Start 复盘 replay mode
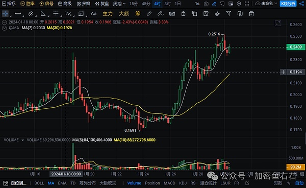Image resolution: width=306 pixels, height=188 pixels. tap(102, 4)
